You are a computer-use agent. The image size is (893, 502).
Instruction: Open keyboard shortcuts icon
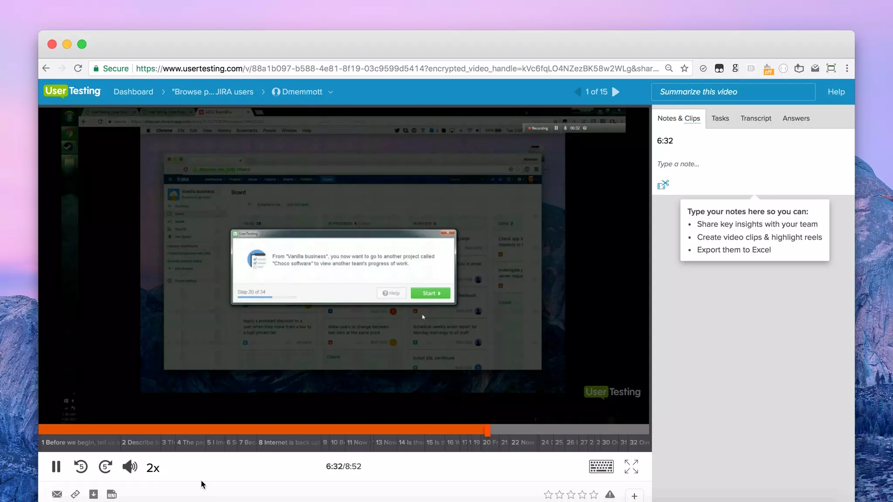click(601, 467)
